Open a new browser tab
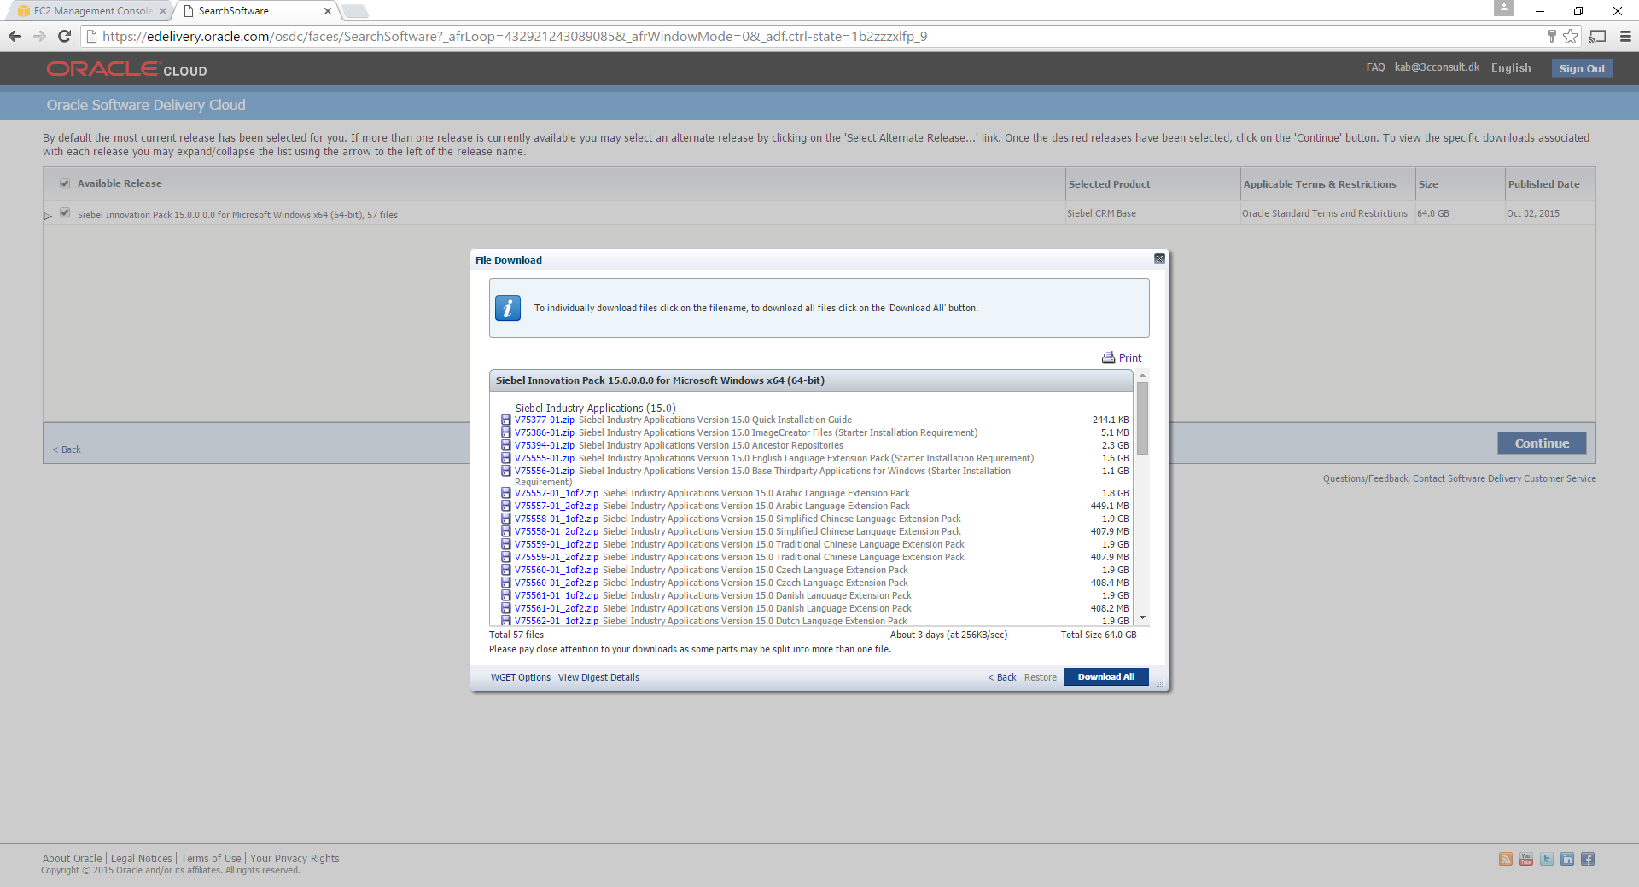 (355, 11)
